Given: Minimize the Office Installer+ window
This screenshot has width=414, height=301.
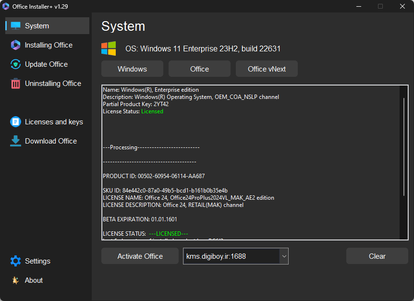Looking at the screenshot, I should click(359, 6).
